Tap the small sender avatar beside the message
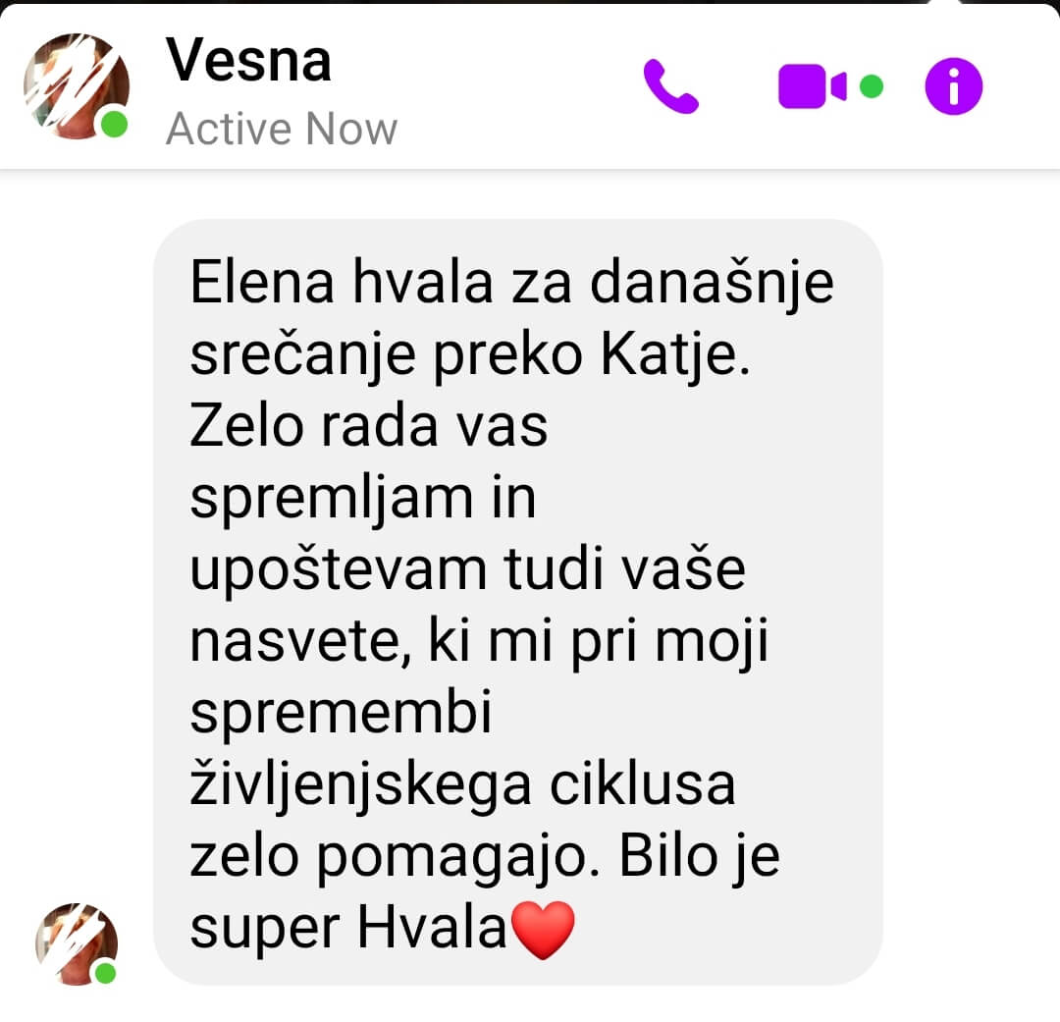Screen dimensions: 1060x1022 (x=76, y=944)
